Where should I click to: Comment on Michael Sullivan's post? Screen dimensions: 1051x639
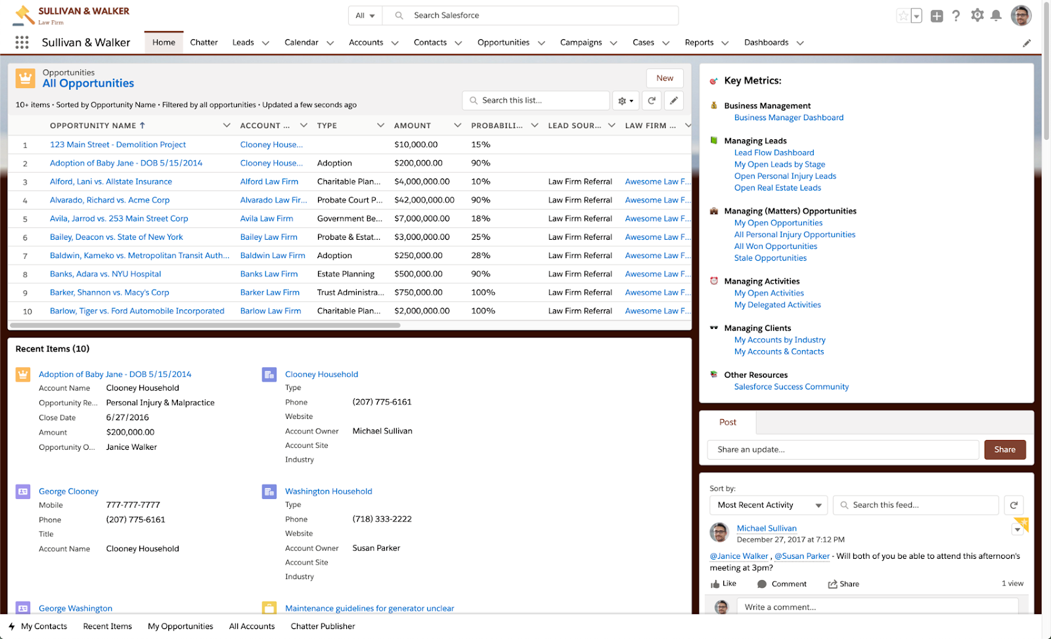(x=782, y=584)
